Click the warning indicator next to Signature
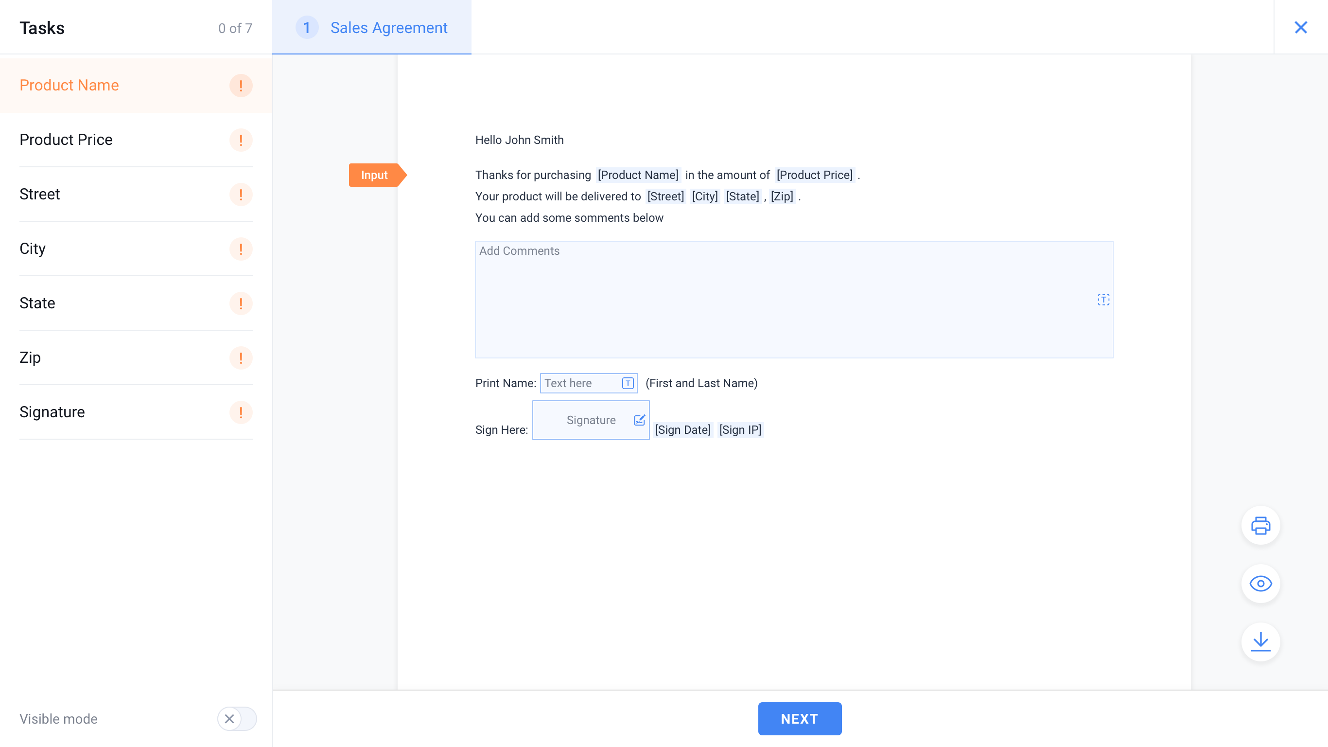This screenshot has width=1328, height=747. coord(241,412)
